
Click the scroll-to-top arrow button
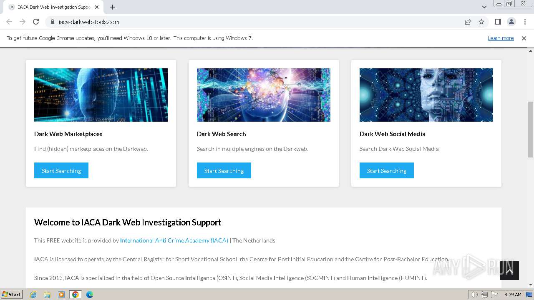point(509,271)
